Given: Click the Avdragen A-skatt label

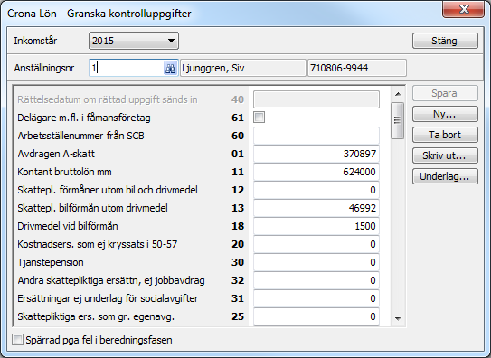Looking at the screenshot, I should (56, 154).
